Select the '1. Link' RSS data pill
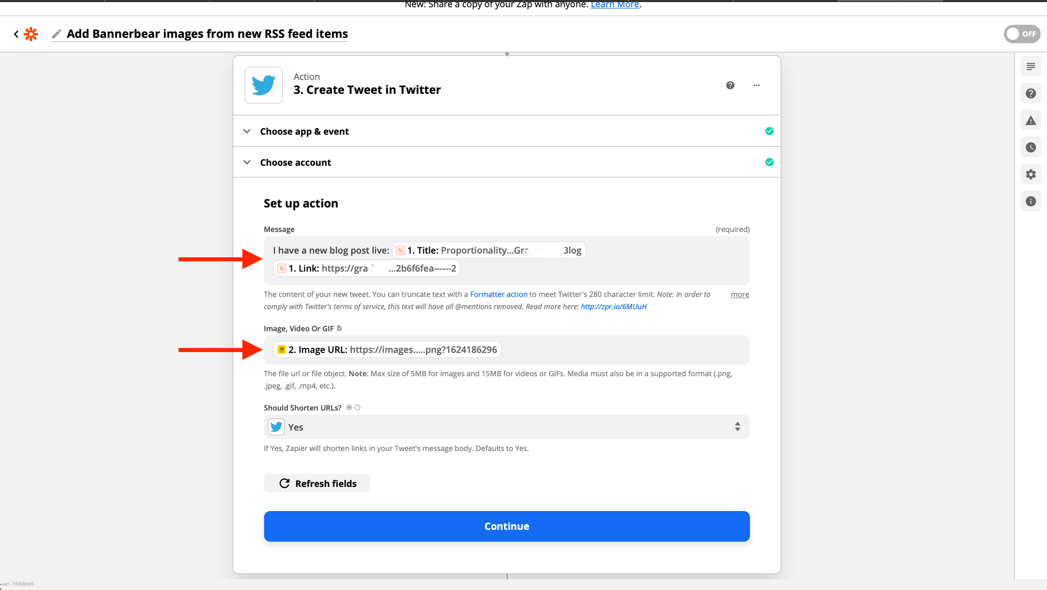The width and height of the screenshot is (1047, 590). point(367,268)
